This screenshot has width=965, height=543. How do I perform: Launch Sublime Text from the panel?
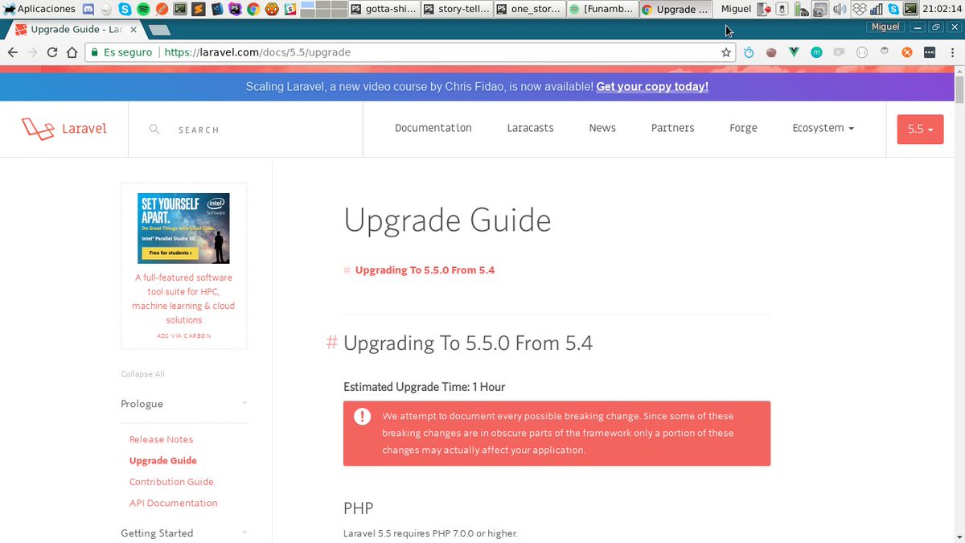(199, 9)
